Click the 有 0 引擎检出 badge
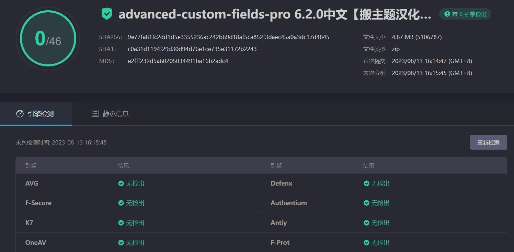The width and height of the screenshot is (514, 252). [x=465, y=14]
